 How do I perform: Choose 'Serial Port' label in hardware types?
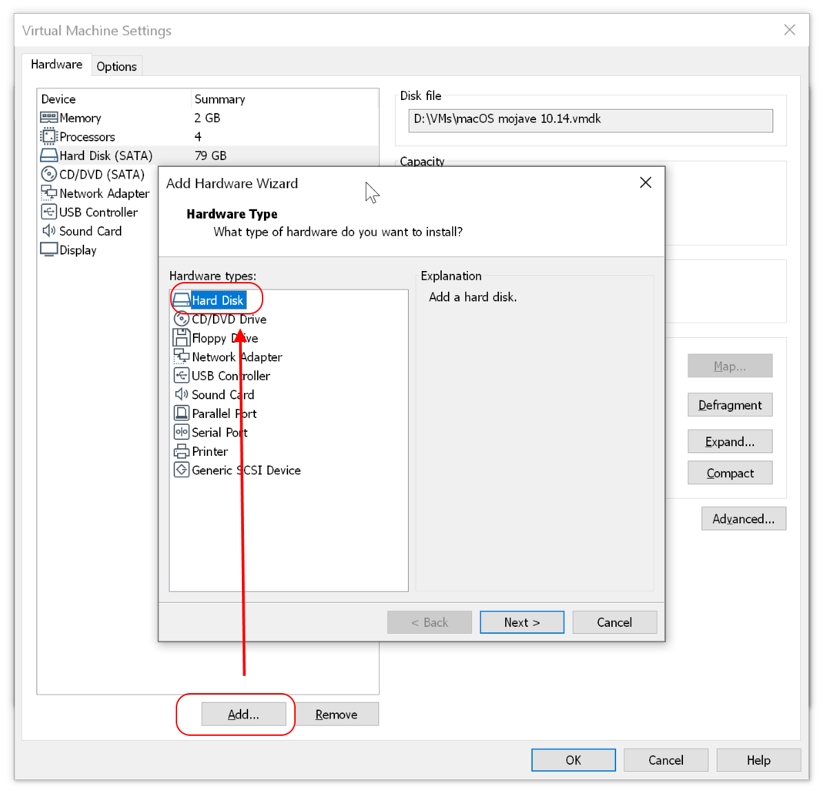click(219, 432)
